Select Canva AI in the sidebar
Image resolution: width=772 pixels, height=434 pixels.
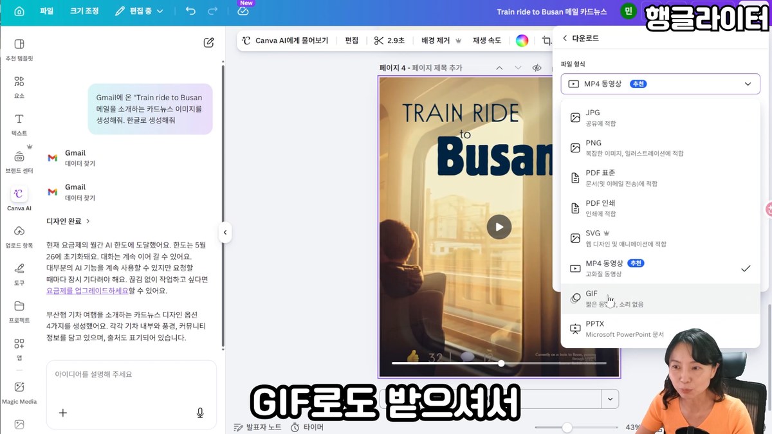coord(19,200)
